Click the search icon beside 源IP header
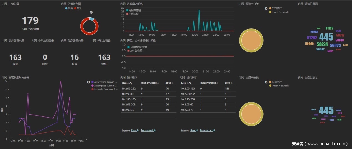Image resolution: width=352 pixels, height=149 pixels. 131,83
